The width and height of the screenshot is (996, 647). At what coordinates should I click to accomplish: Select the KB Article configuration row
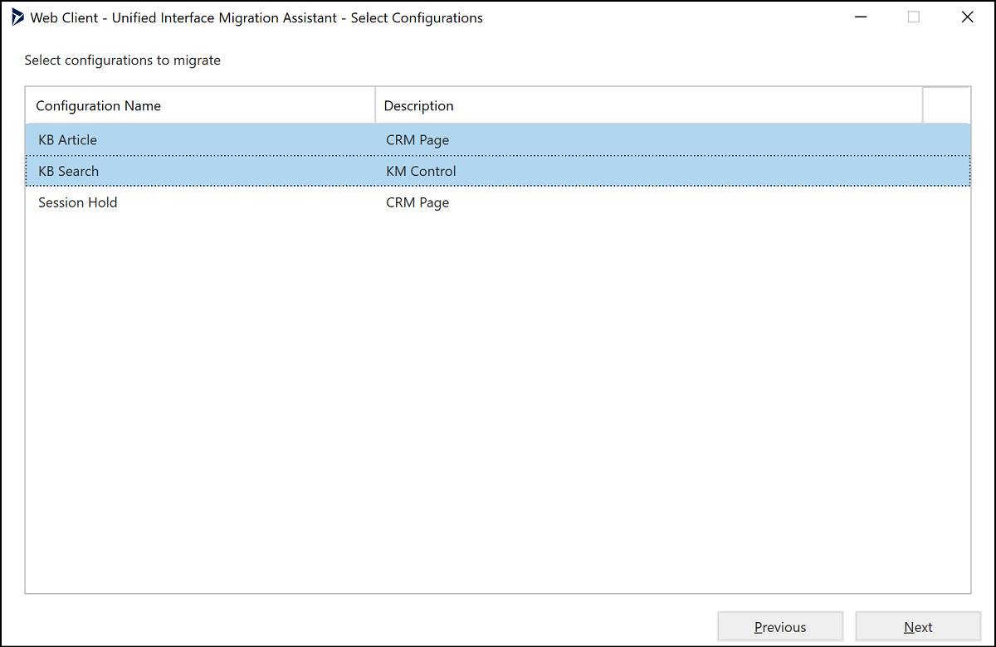[x=498, y=139]
